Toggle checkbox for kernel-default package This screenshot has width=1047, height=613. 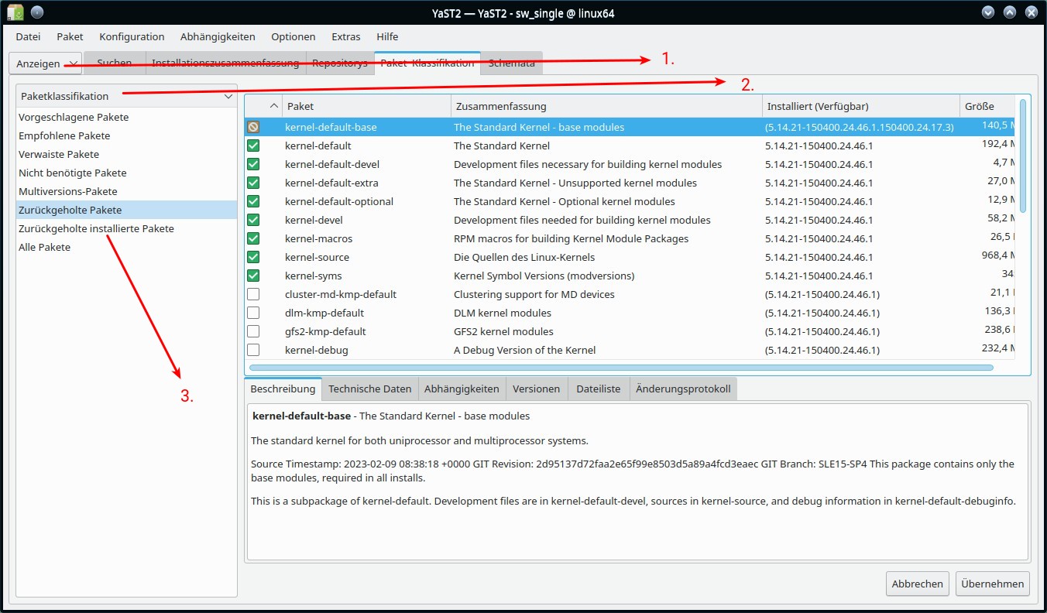click(x=253, y=146)
